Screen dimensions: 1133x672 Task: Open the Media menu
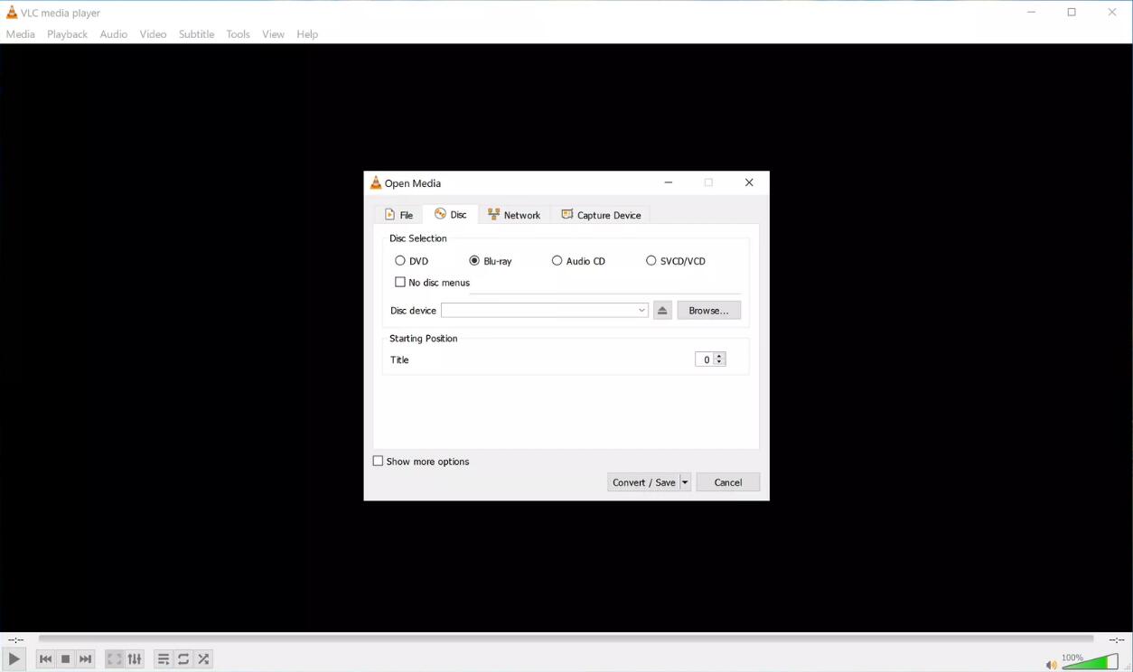[21, 34]
